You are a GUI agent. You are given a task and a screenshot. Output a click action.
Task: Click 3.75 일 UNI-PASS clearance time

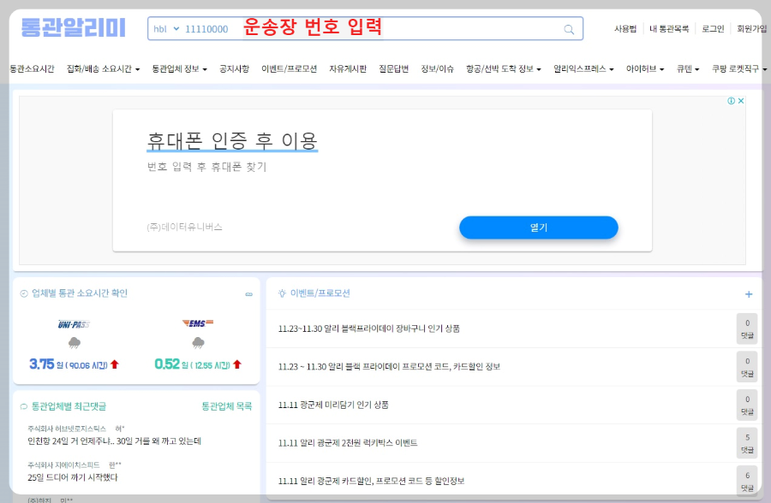(x=69, y=364)
